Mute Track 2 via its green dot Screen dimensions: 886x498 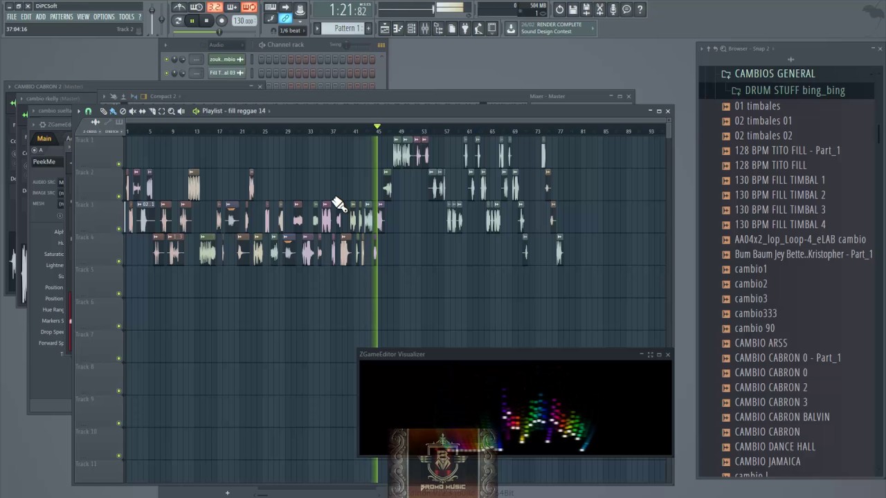tap(118, 196)
